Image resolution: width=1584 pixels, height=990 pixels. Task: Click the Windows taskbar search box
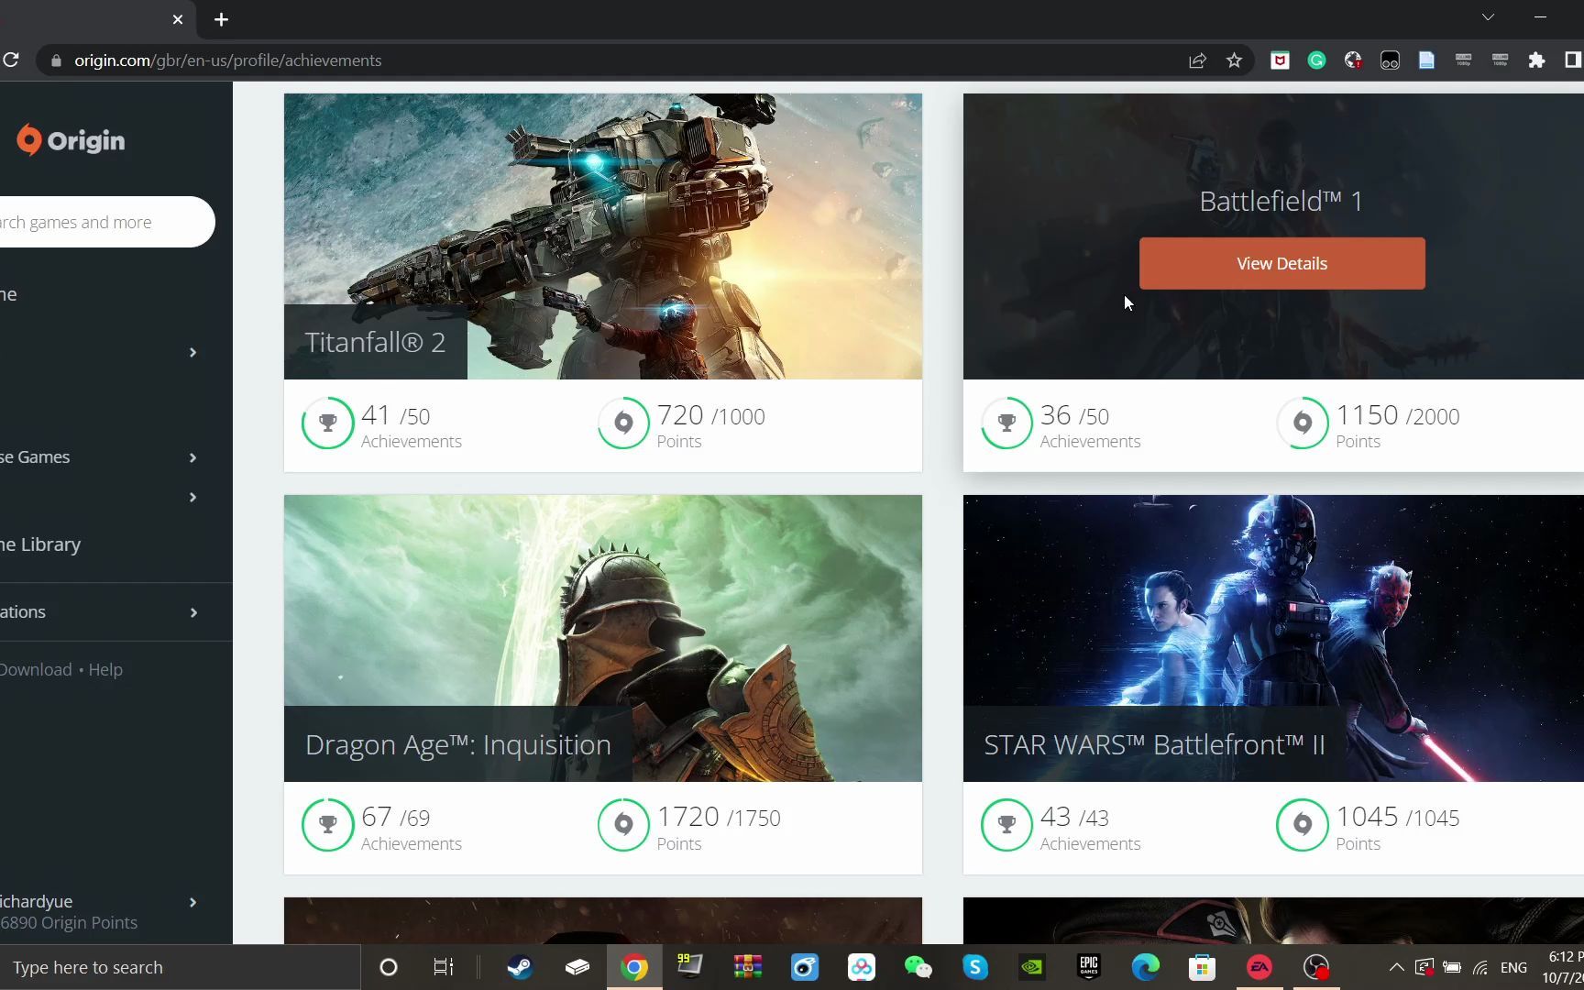pyautogui.click(x=181, y=967)
